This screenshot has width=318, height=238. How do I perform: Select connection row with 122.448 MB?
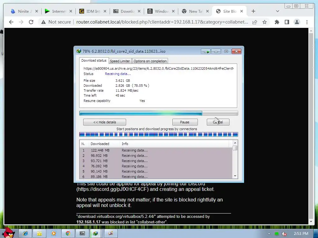point(156,150)
